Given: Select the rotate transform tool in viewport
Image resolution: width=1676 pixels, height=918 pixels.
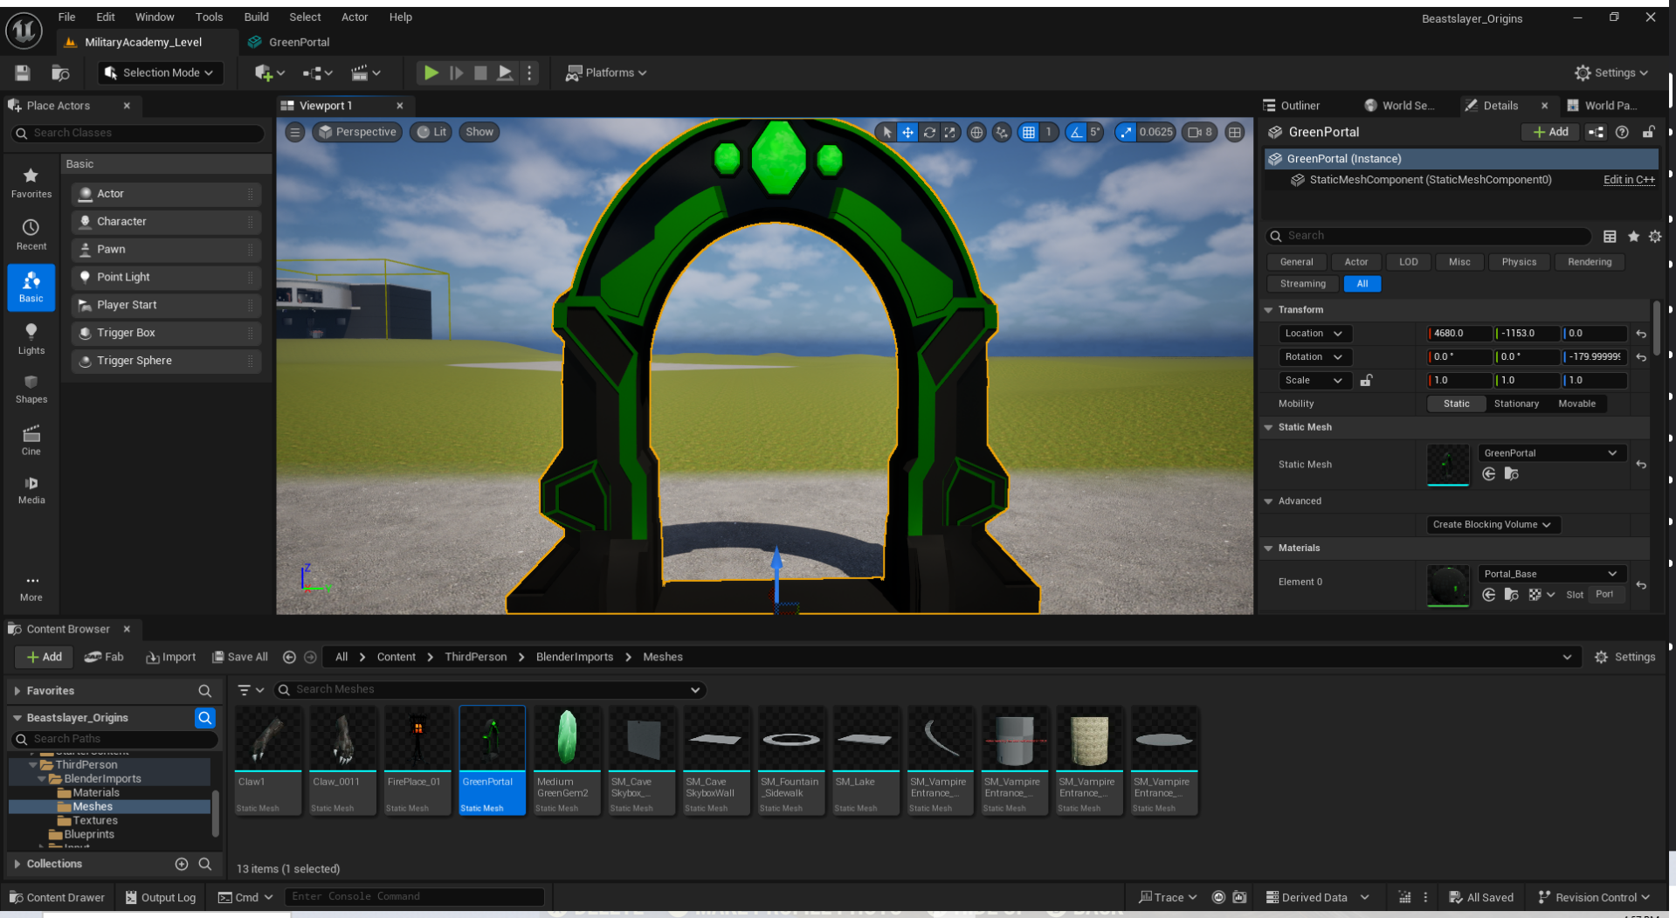Looking at the screenshot, I should (929, 132).
